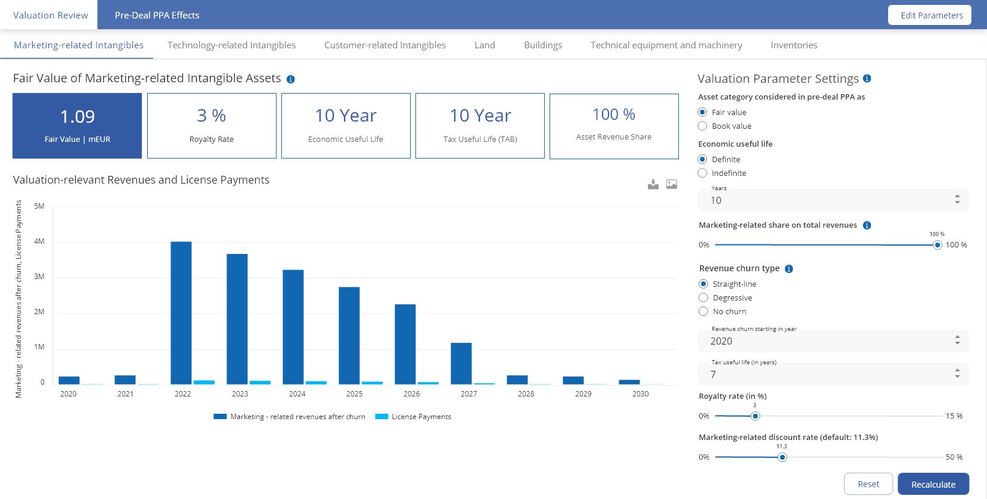Screen dimensions: 987x499
Task: Download the revenues chart data
Action: tap(653, 184)
